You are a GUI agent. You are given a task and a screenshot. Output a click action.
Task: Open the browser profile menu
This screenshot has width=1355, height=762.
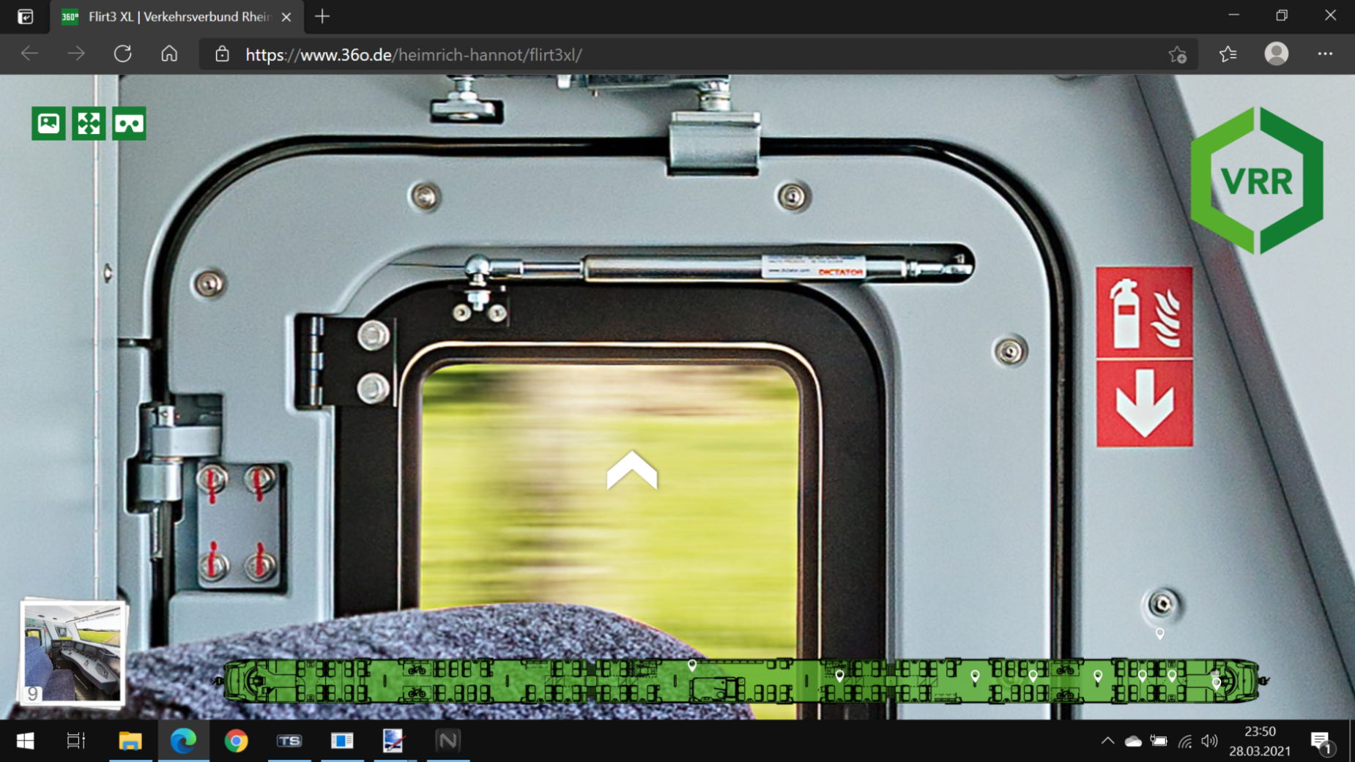pos(1277,54)
